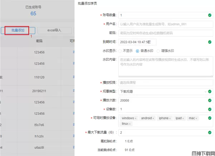The width and height of the screenshot is (215, 156).
Task: Click into the 用户名 input field
Action: (163, 24)
